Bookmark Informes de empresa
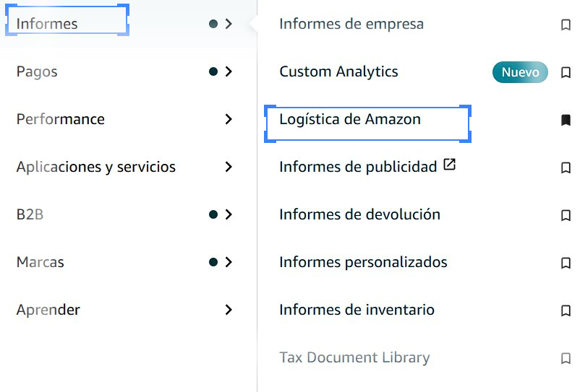This screenshot has height=392, width=580. (566, 25)
